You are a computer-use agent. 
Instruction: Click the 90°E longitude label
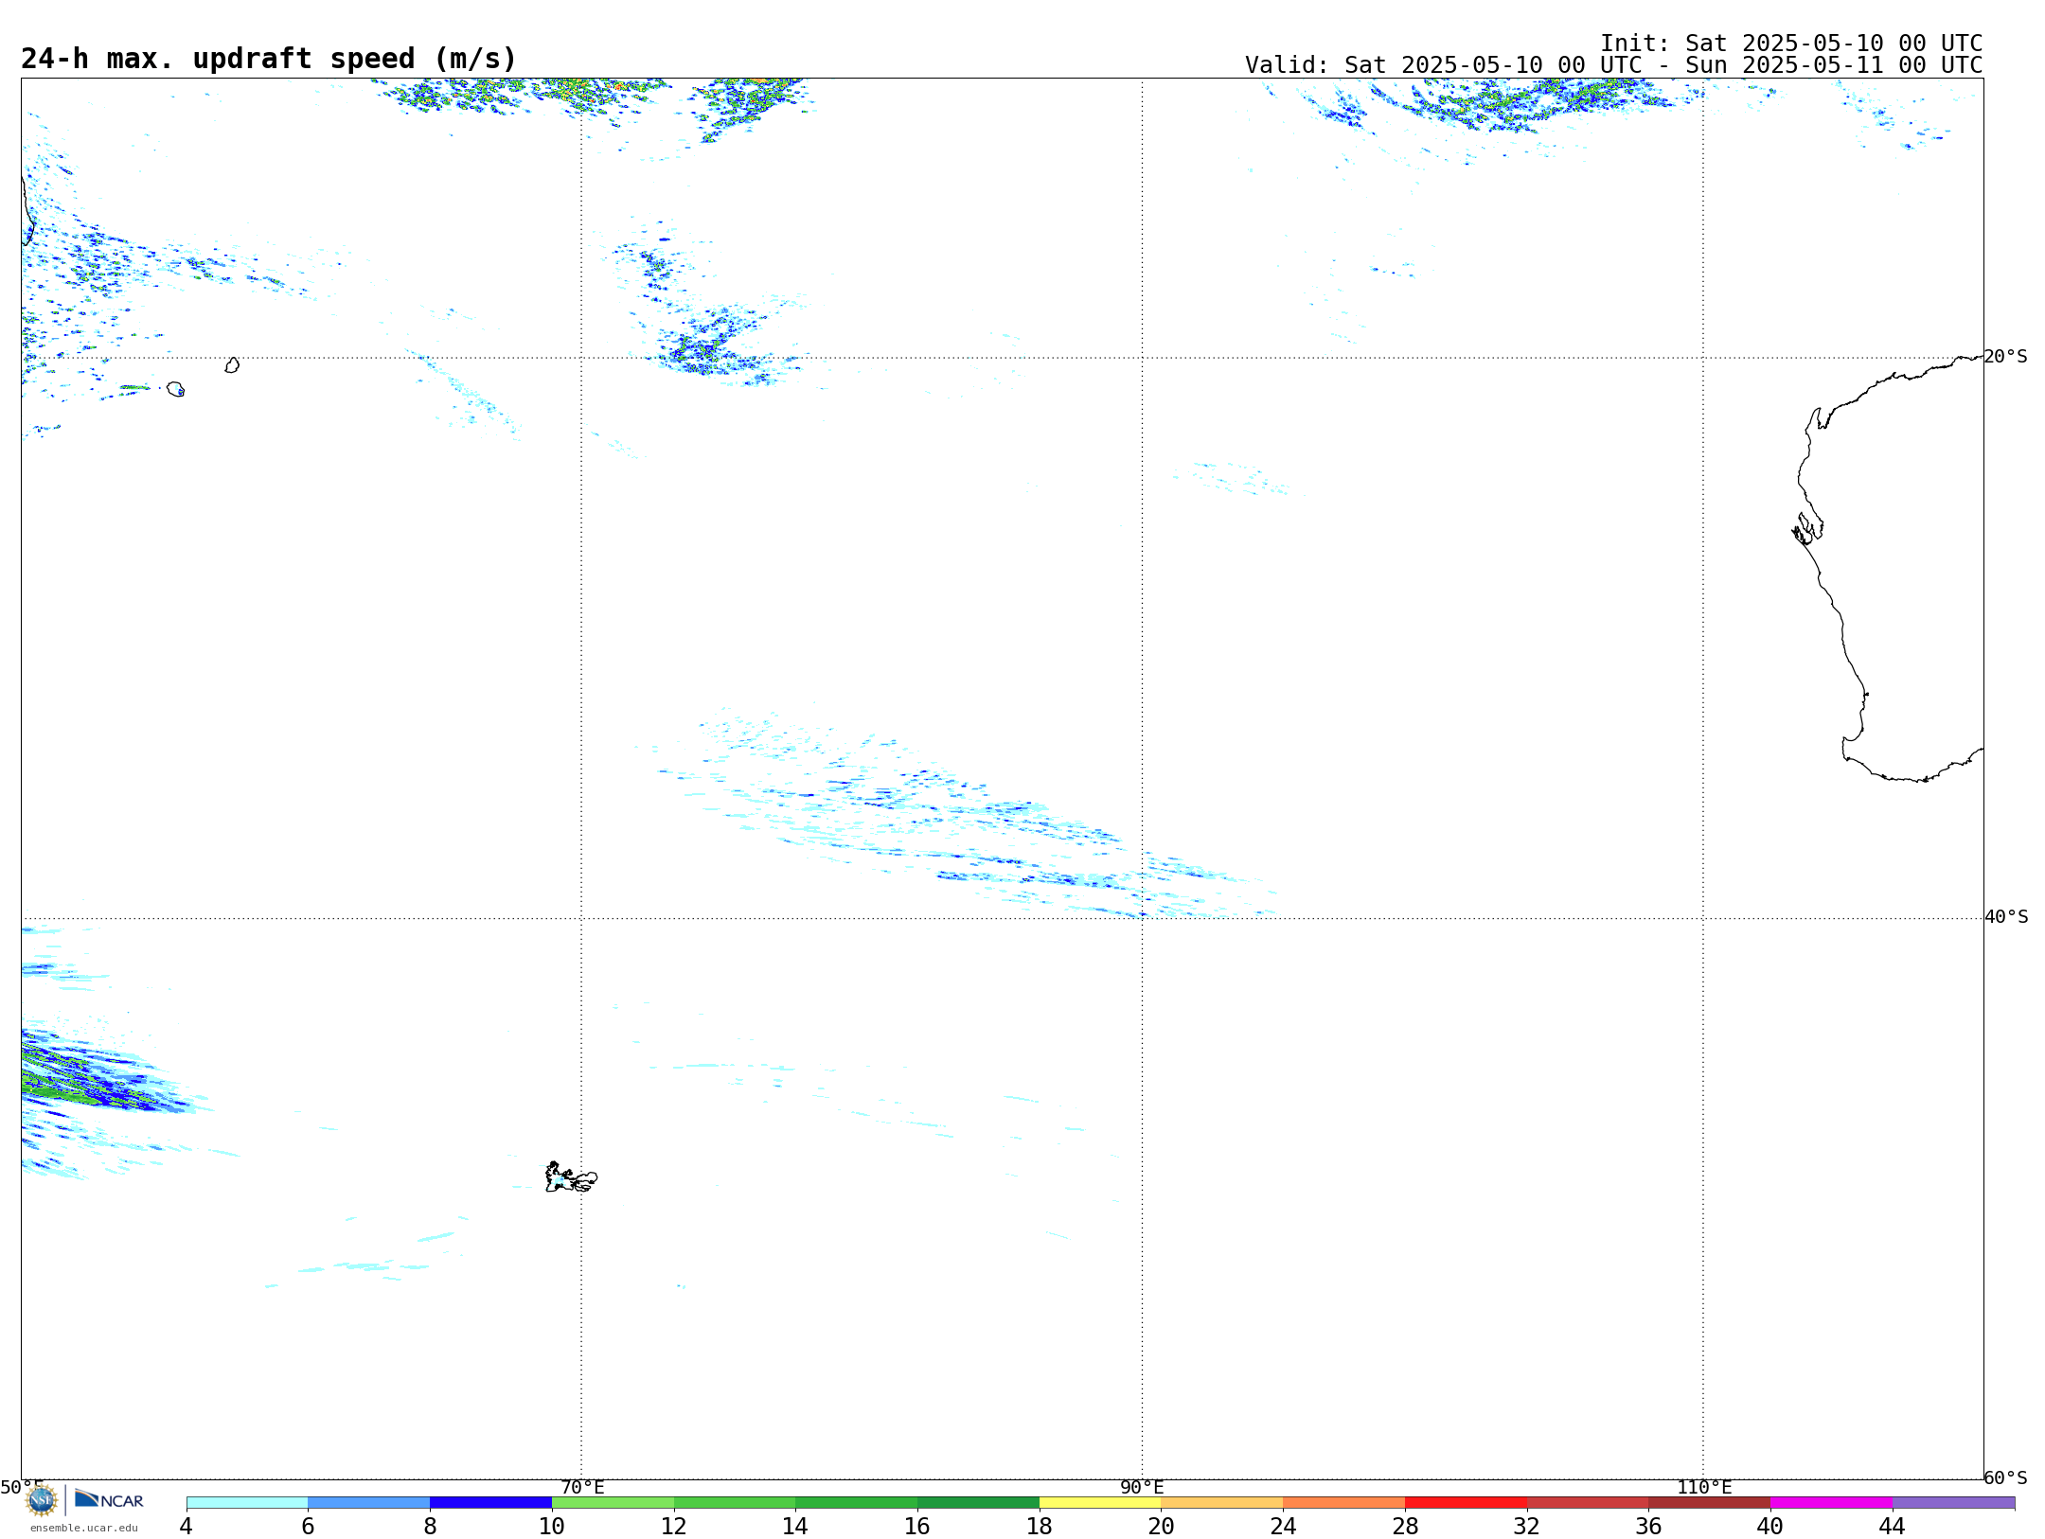coord(1142,1488)
